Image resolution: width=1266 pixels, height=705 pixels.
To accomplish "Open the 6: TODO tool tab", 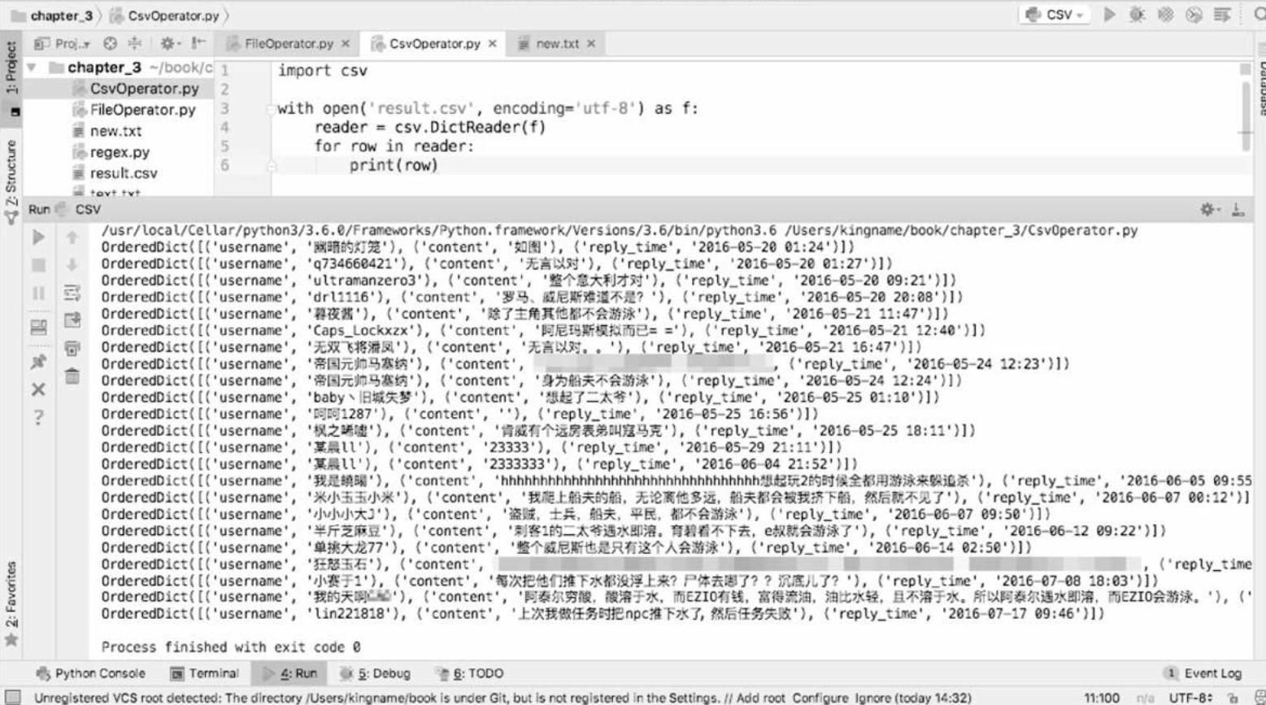I will pyautogui.click(x=469, y=673).
